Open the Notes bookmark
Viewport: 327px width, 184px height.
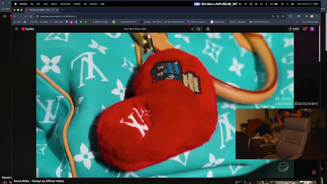click(44, 22)
